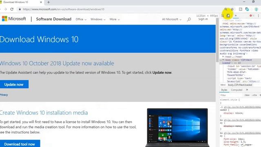Screen dimensions: 261x147
Task: Expand the All Microsoft menu
Action: click(172, 19)
